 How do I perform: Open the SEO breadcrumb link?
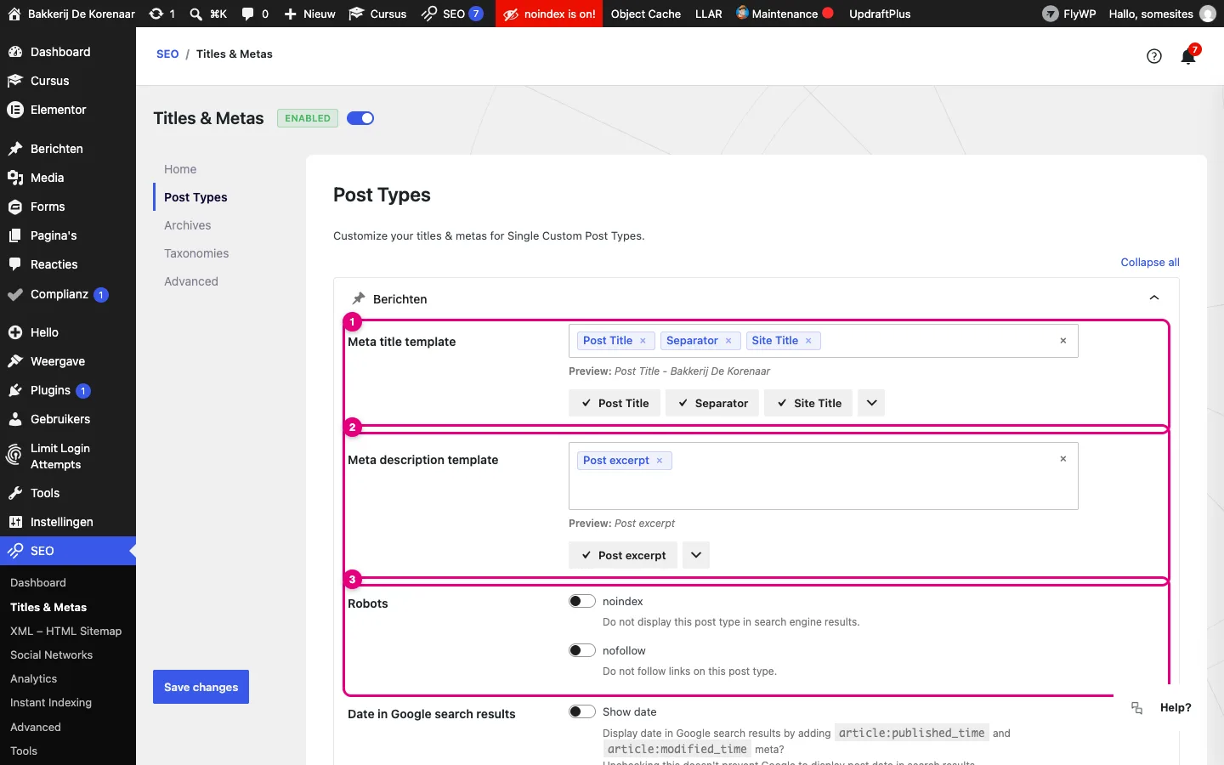click(x=167, y=54)
